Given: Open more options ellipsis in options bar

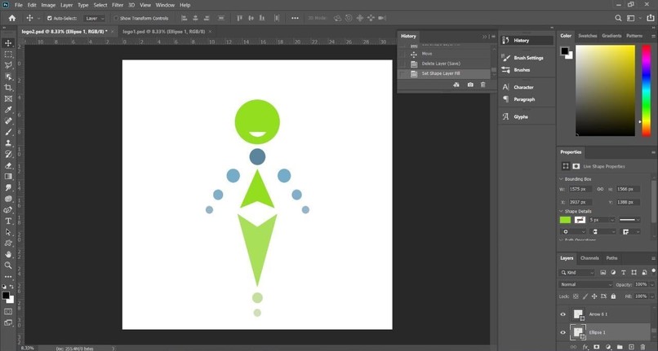Looking at the screenshot, I should point(295,18).
